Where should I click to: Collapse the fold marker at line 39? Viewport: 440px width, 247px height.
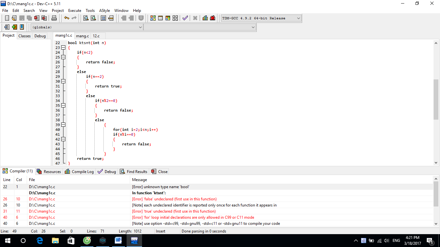tap(63, 125)
